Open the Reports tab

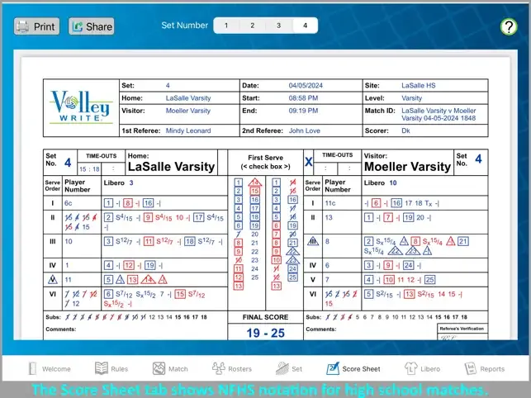[x=485, y=368]
